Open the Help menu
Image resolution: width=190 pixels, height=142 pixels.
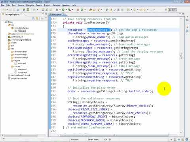[x=74, y=5]
